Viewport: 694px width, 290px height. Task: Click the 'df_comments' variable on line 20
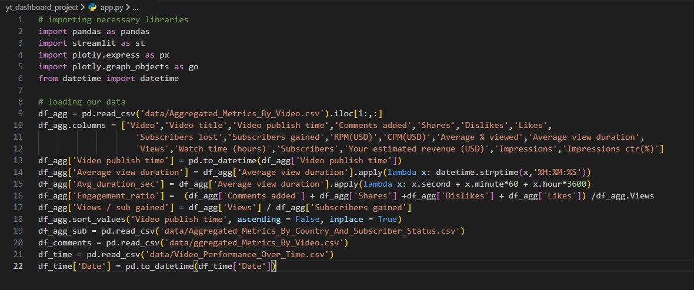(65, 242)
